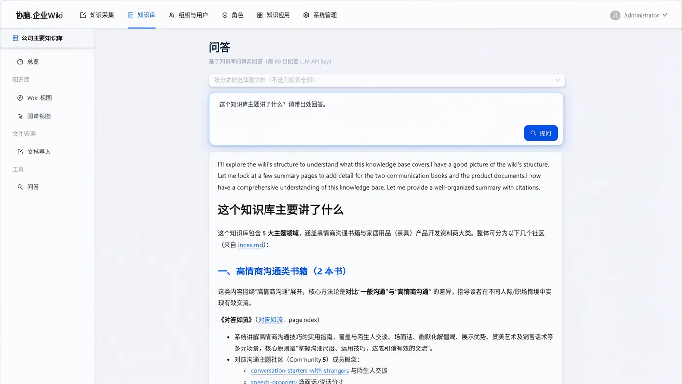The image size is (682, 384).
Task: Click the 公司主要知识库 book icon
Action: 15,38
